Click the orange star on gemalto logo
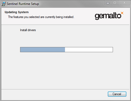This screenshot has width=131, height=101. 122,13
